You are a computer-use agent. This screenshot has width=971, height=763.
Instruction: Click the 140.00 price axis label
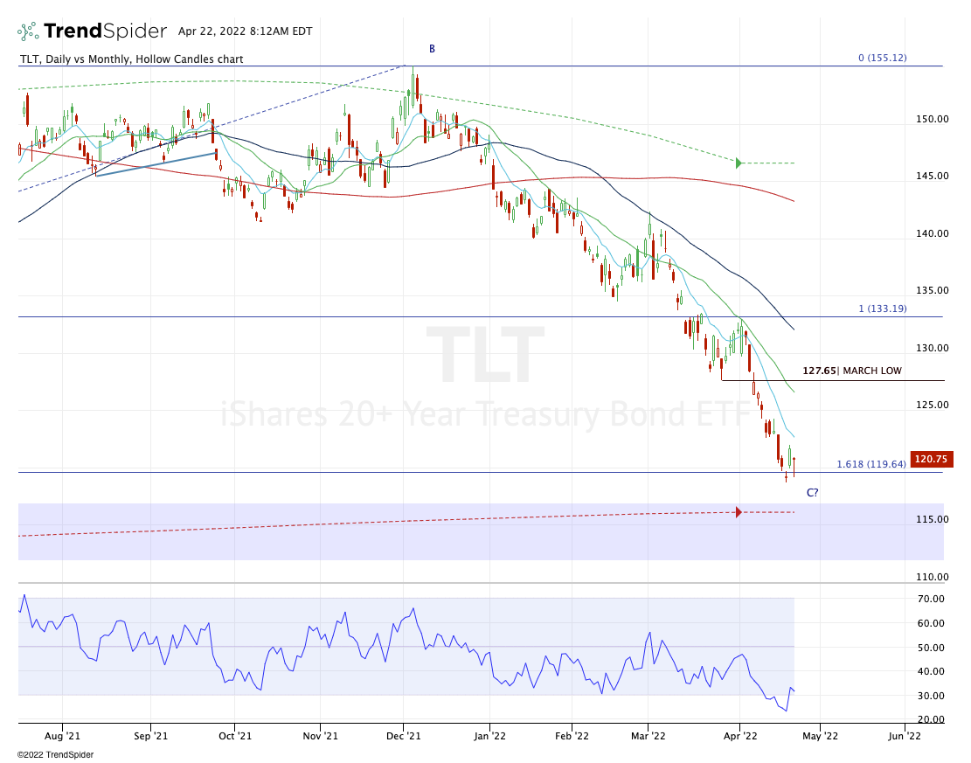coord(932,233)
